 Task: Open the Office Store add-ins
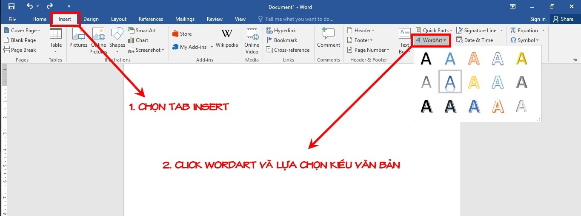tap(182, 34)
